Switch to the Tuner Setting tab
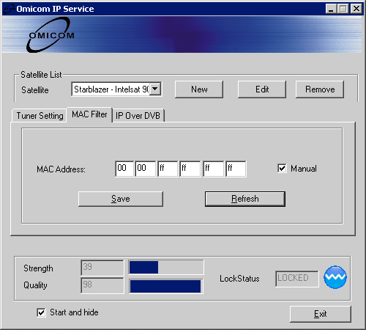Image resolution: width=366 pixels, height=330 pixels. [40, 116]
